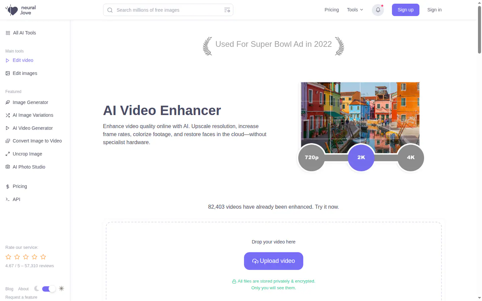Click the AI Video Generator play icon
Image resolution: width=482 pixels, height=301 pixels.
pyautogui.click(x=8, y=128)
